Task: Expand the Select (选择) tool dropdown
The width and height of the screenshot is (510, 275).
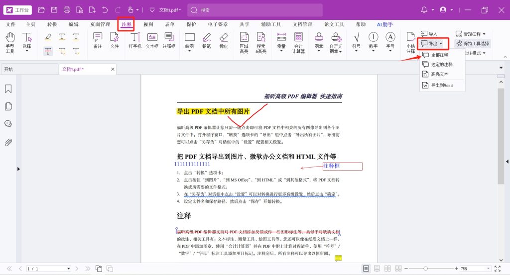Action: click(x=27, y=51)
